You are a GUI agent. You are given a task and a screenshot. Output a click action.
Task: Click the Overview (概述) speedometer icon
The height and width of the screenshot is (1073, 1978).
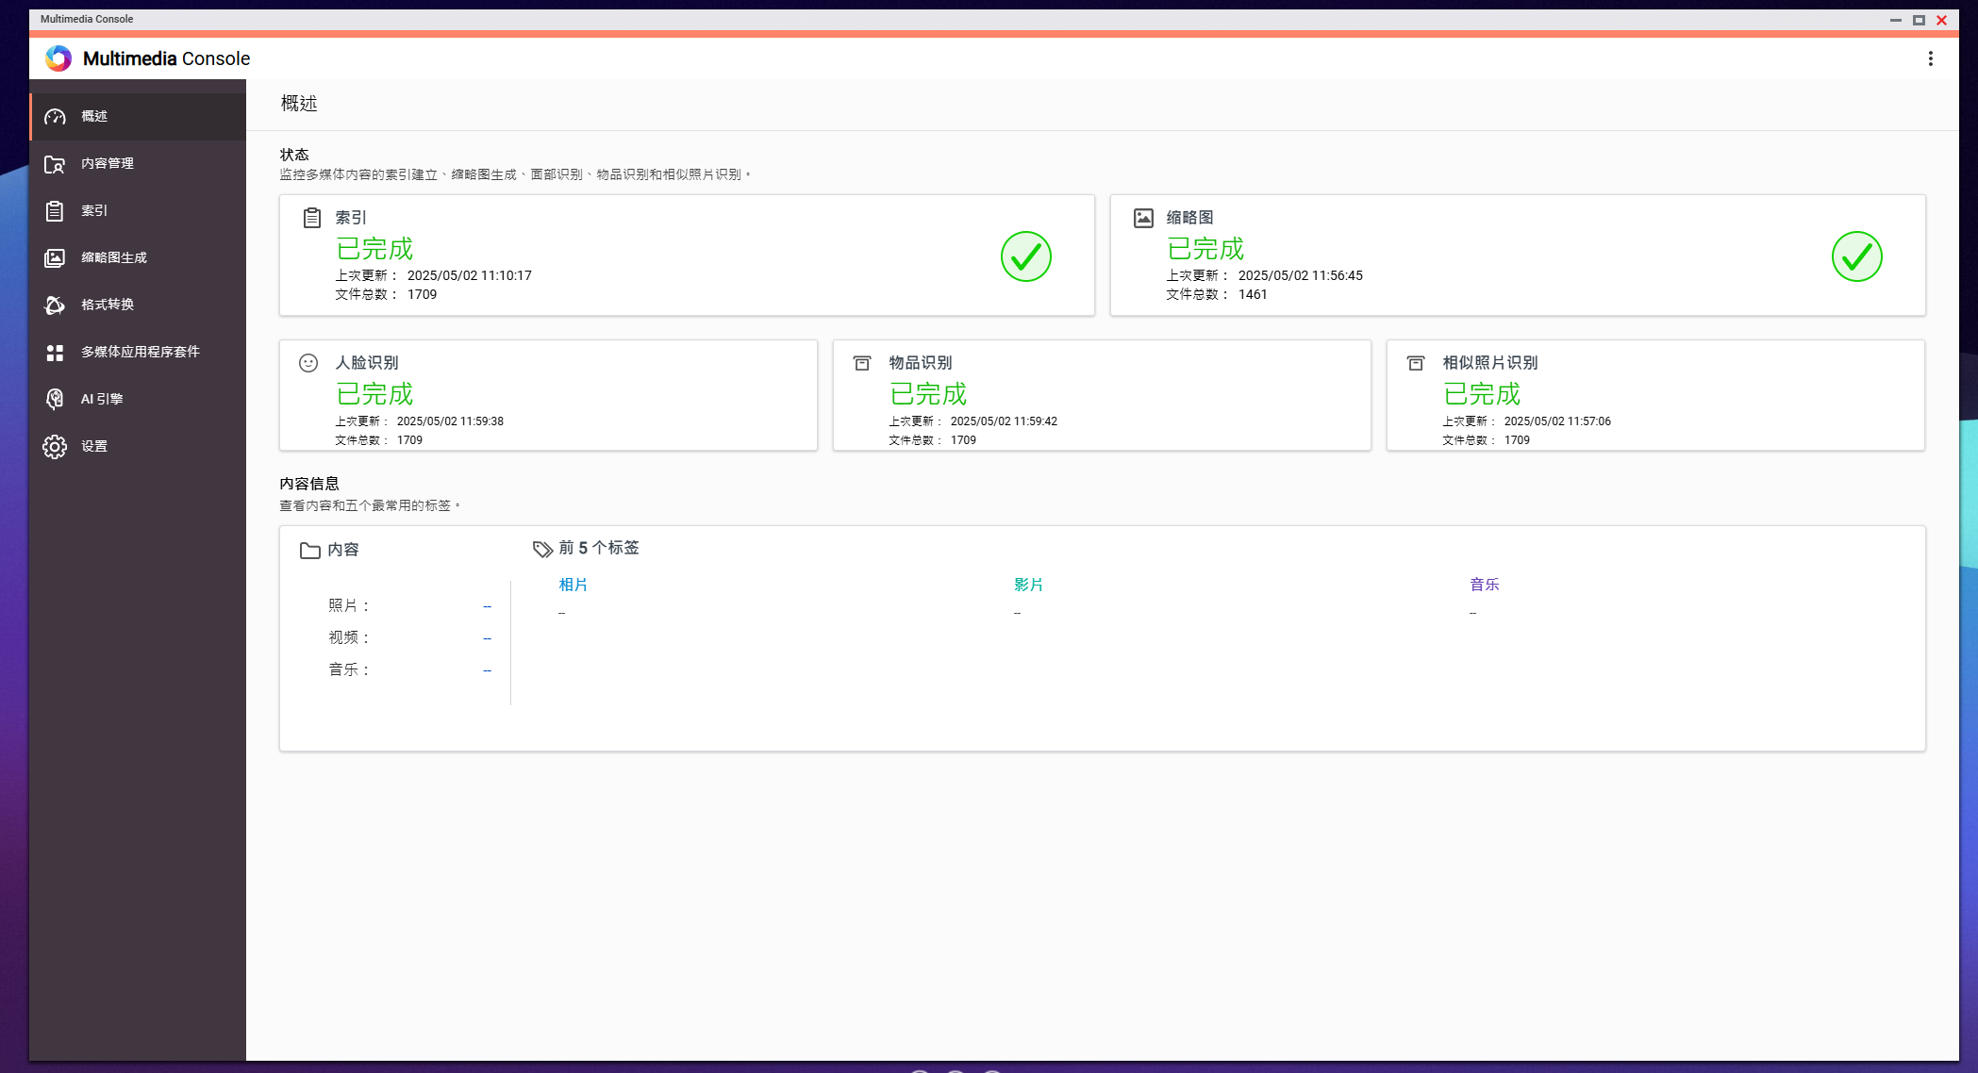pyautogui.click(x=55, y=117)
